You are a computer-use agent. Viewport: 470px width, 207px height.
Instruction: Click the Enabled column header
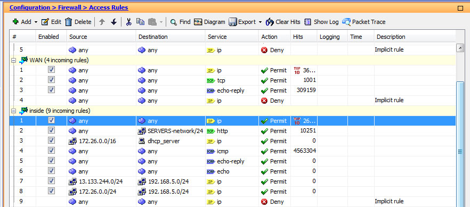[x=51, y=37]
